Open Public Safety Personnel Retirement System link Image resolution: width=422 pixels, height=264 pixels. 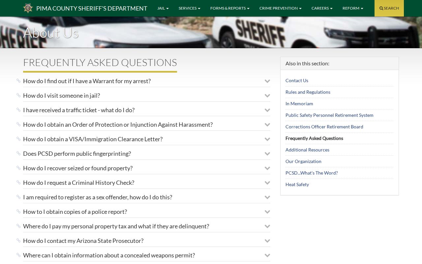[x=329, y=115]
